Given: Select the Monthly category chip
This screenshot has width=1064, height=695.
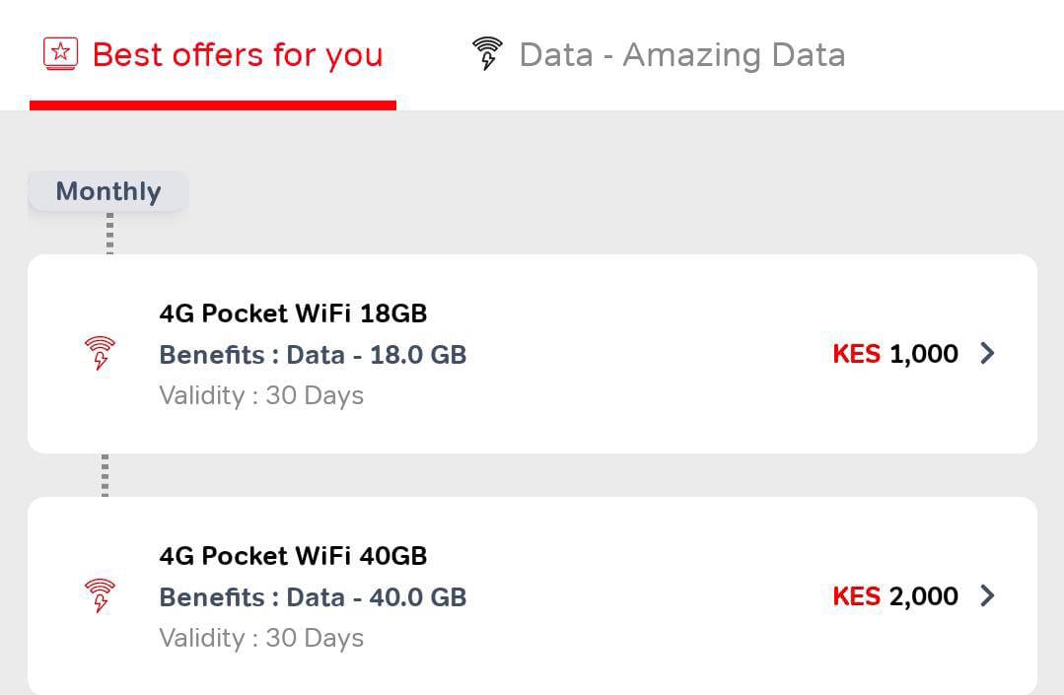Looking at the screenshot, I should pos(108,191).
